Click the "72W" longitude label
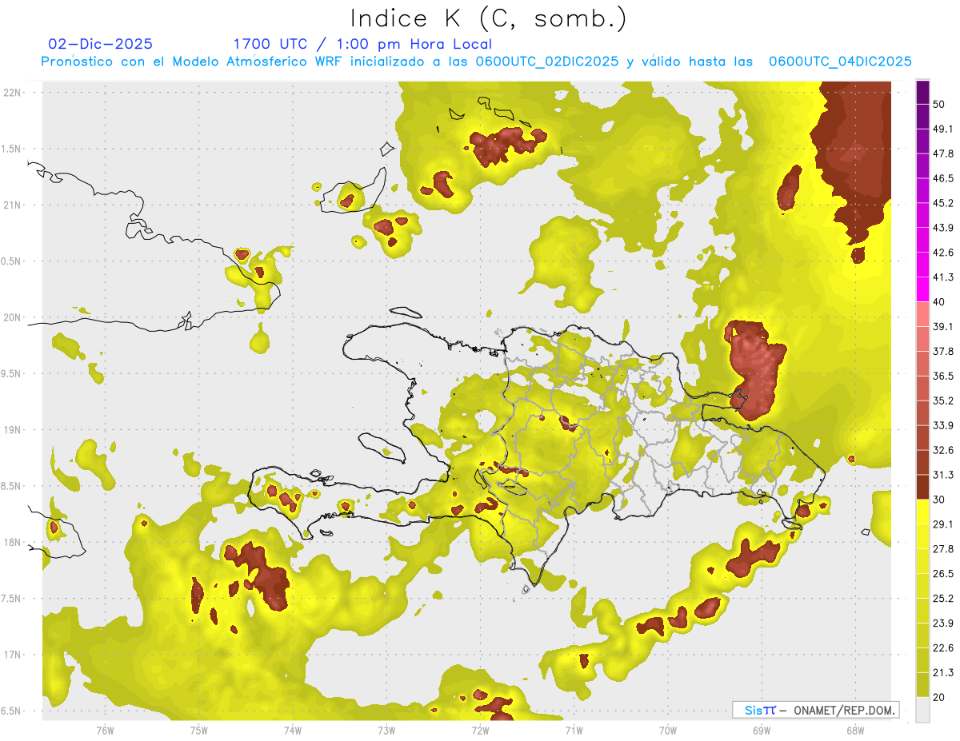The image size is (960, 741). click(x=480, y=731)
